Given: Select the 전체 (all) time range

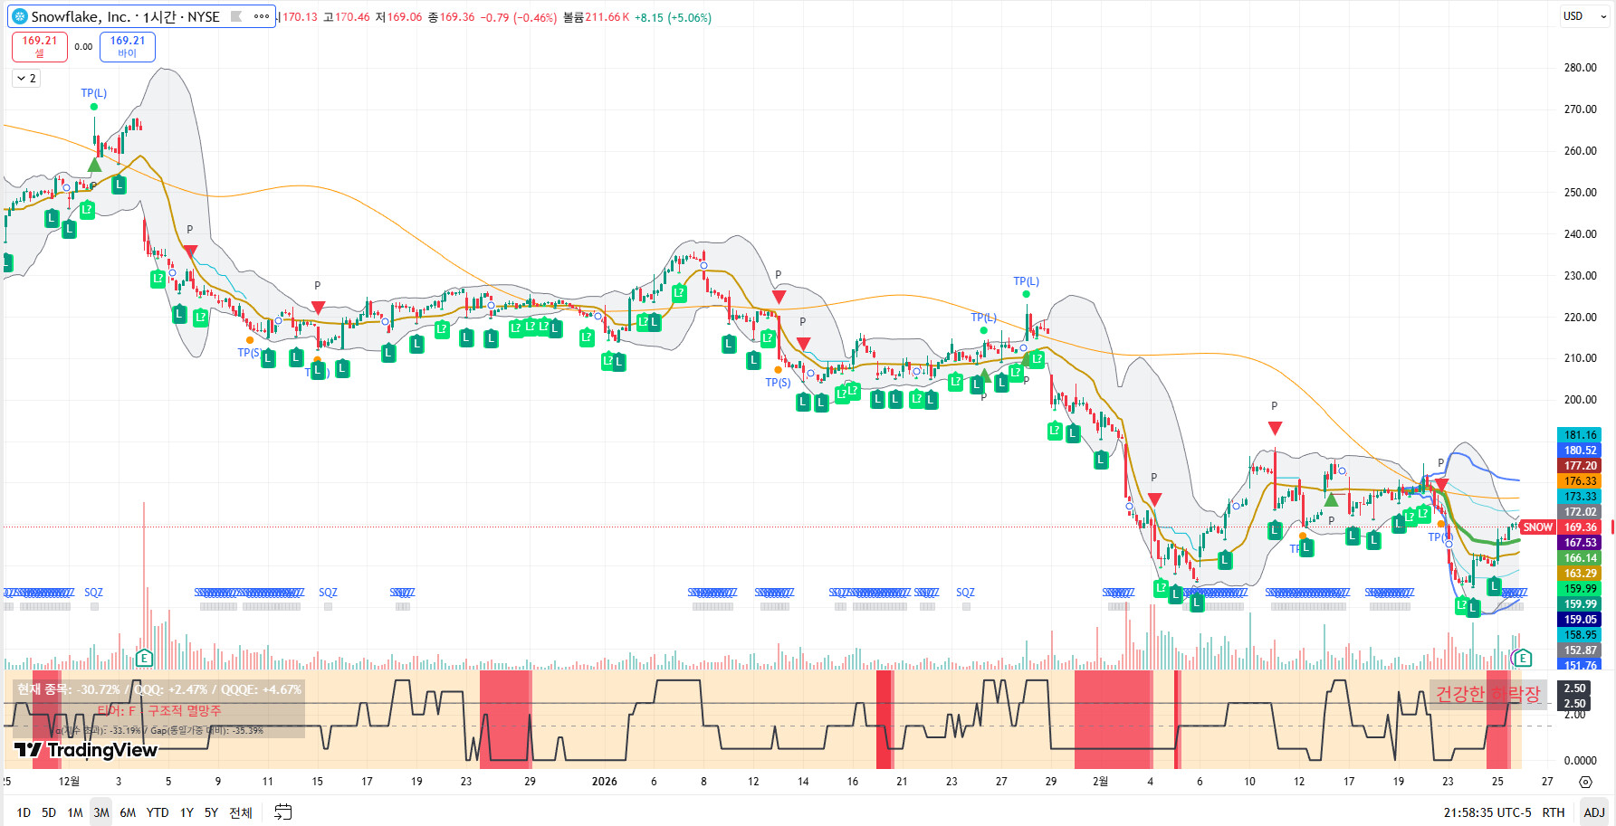Looking at the screenshot, I should 241,812.
